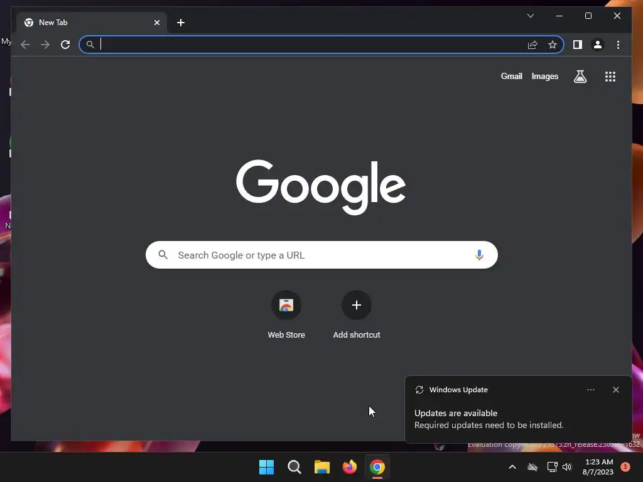
Task: Open the OneDrive tray icon
Action: 532,467
